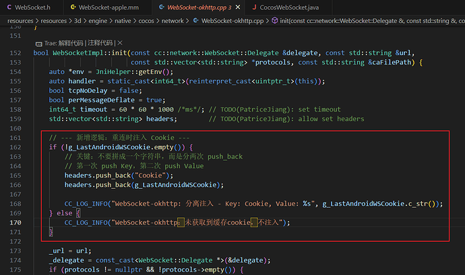The image size is (465, 275).
Task: Click 'tcpNoDelay' variable on line 156
Action: coord(88,91)
